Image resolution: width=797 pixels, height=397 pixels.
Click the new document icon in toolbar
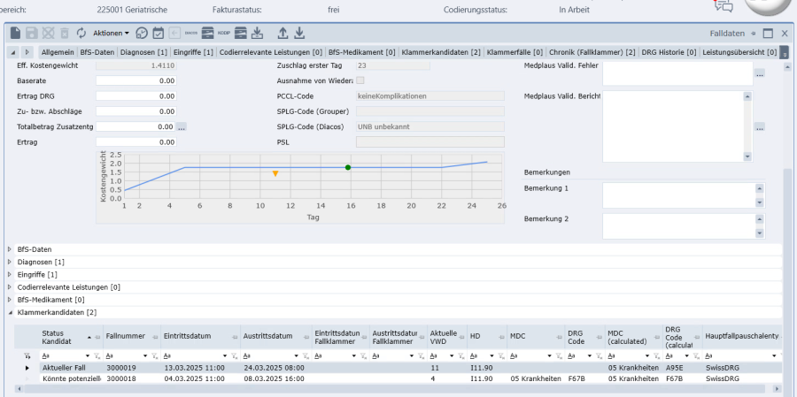[15, 33]
